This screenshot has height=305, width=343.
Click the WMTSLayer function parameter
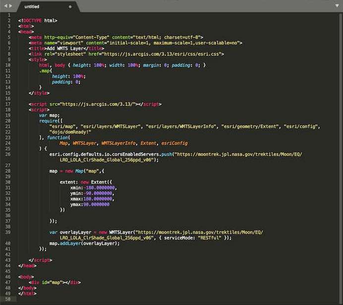[84, 143]
